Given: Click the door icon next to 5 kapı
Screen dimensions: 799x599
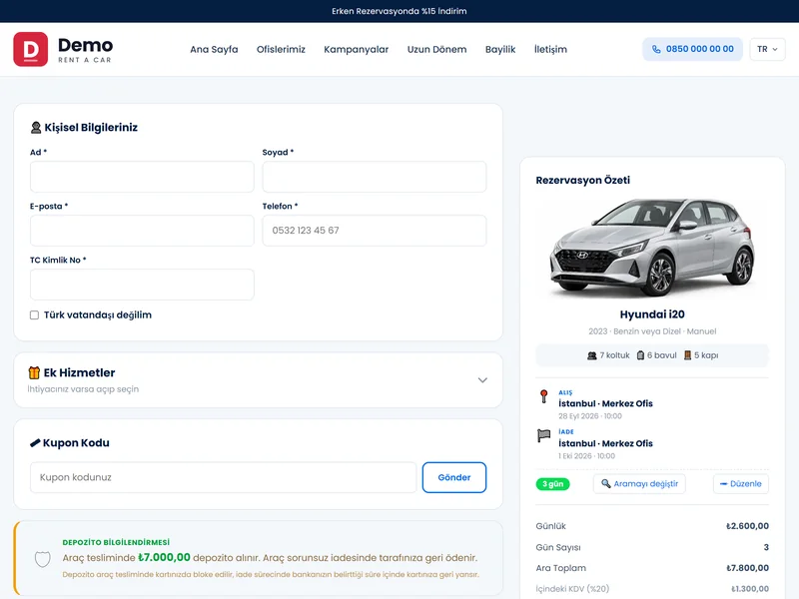Looking at the screenshot, I should 687,355.
